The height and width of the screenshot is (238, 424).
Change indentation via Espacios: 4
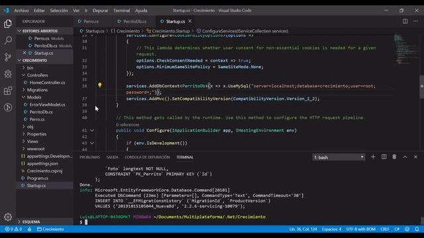coord(331,229)
